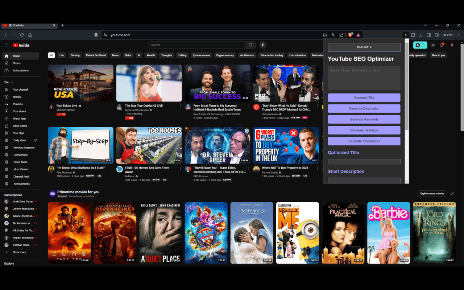The height and width of the screenshot is (290, 464).
Task: Open the tab search dropdown arrow
Action: coord(425,25)
